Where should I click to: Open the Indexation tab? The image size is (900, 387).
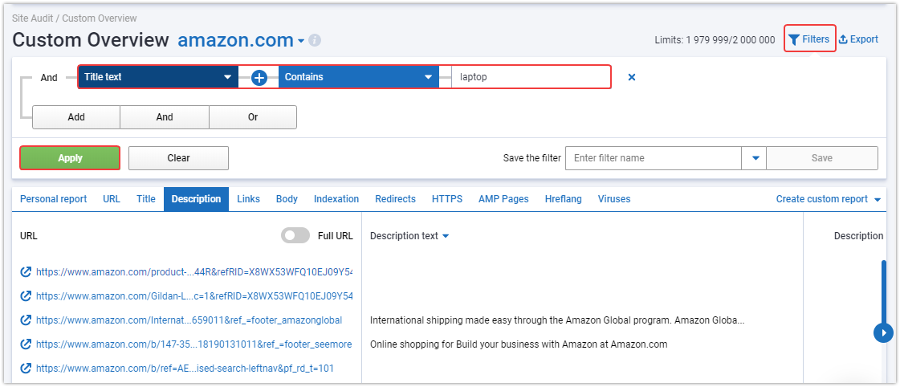point(336,198)
